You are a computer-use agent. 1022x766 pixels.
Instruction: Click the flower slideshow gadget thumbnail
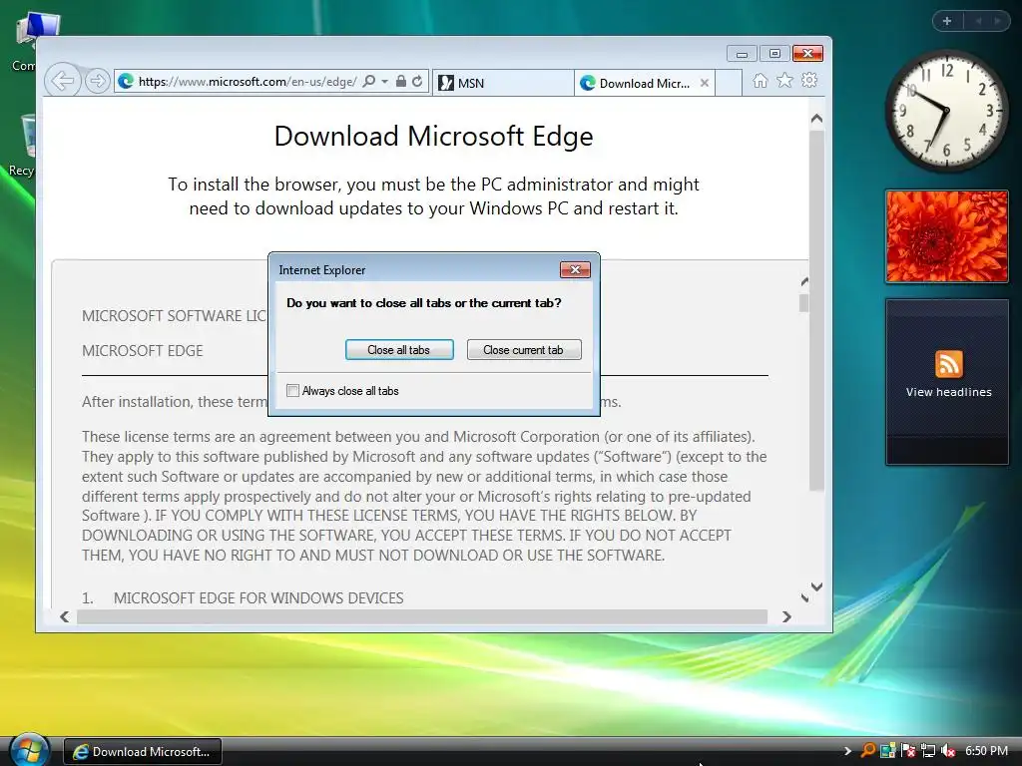tap(946, 236)
